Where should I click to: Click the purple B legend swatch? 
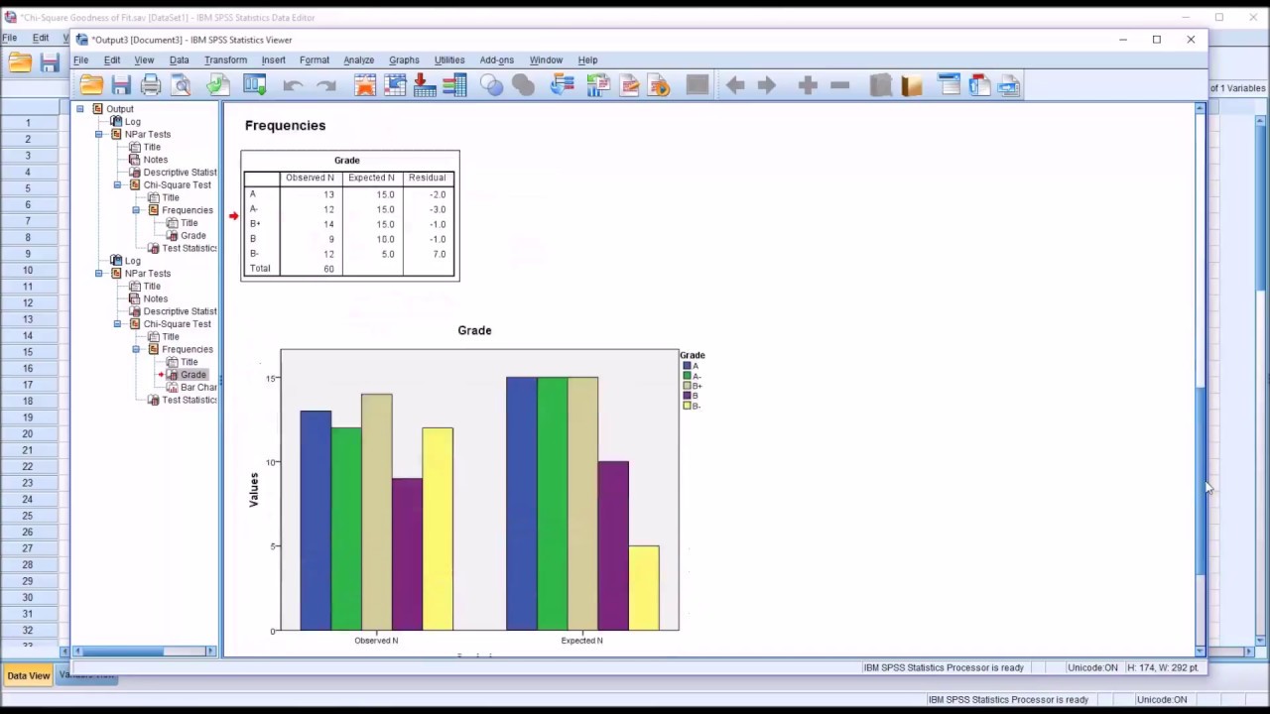(687, 396)
